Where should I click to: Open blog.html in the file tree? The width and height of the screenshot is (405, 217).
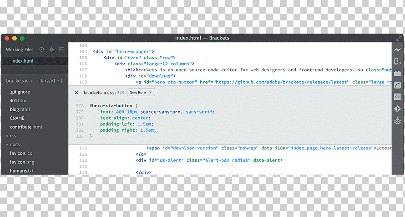[20, 109]
